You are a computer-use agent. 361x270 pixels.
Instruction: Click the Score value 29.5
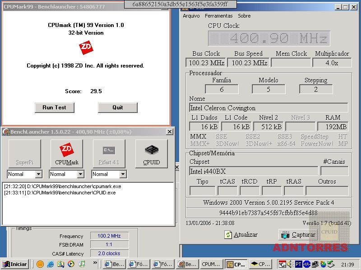click(96, 91)
